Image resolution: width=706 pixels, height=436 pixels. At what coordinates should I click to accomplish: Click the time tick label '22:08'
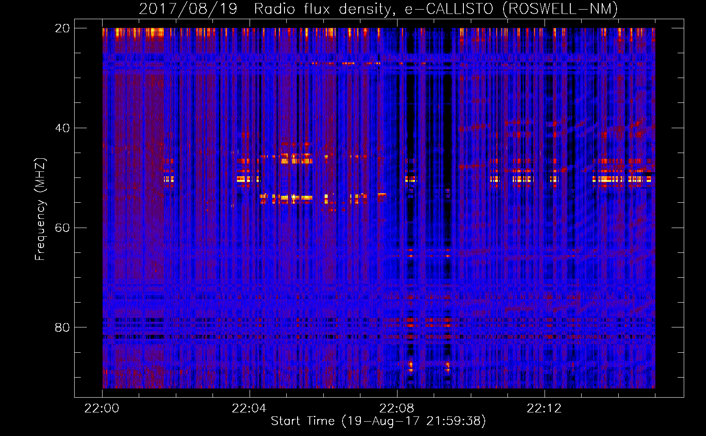pyautogui.click(x=397, y=409)
